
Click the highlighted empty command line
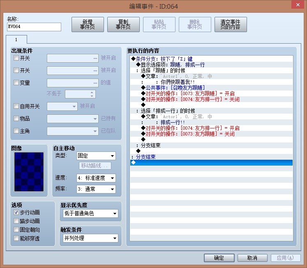point(212,163)
